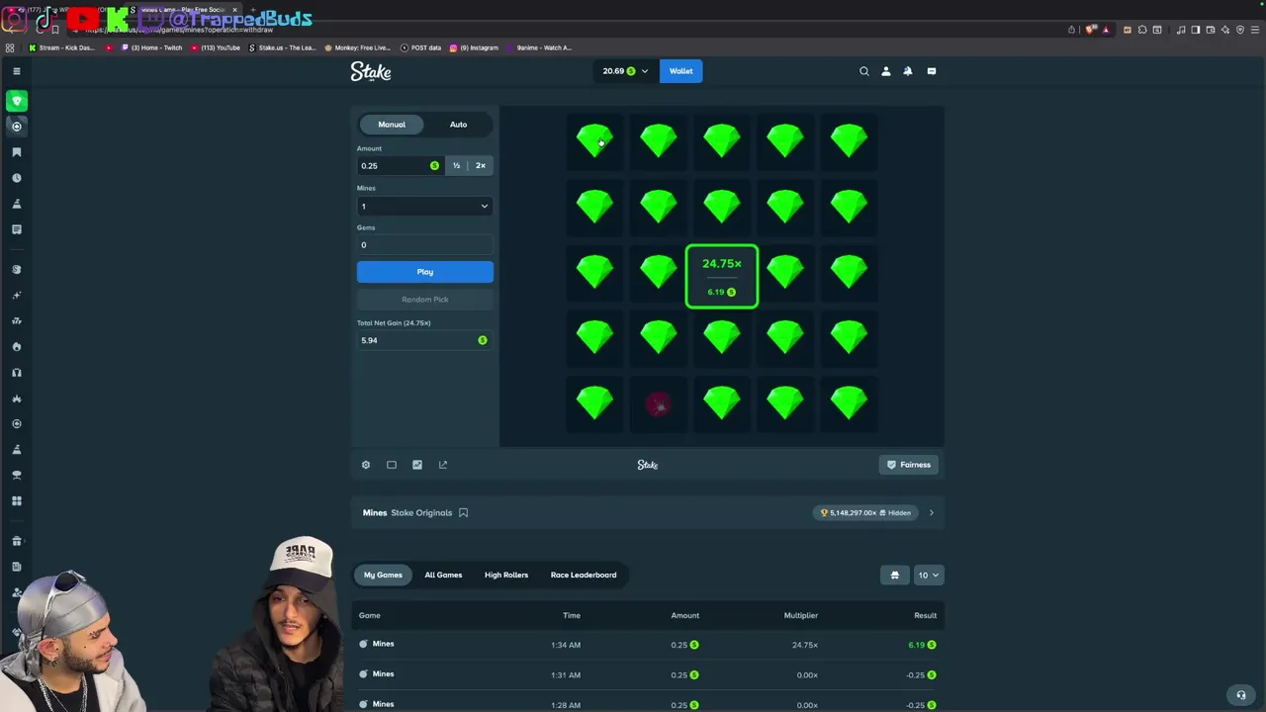The height and width of the screenshot is (712, 1266).
Task: Click the green shield icon in left sidebar
Action: [x=17, y=101]
